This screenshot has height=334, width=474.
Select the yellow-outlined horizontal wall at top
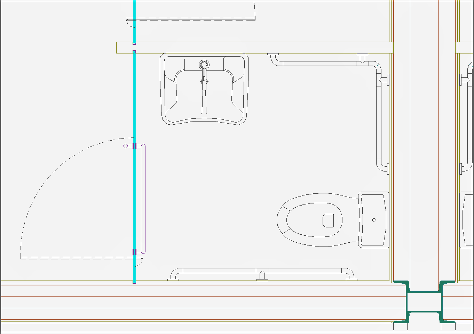click(254, 48)
